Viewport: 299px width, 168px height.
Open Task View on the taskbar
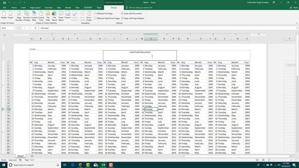pyautogui.click(x=65, y=165)
